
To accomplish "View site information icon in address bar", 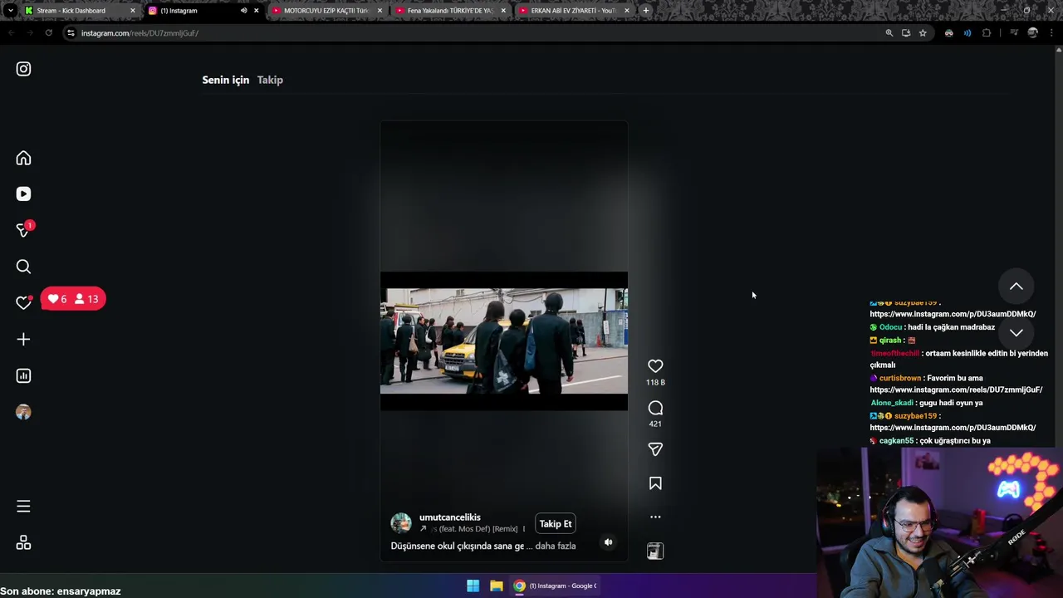I will click(x=71, y=33).
